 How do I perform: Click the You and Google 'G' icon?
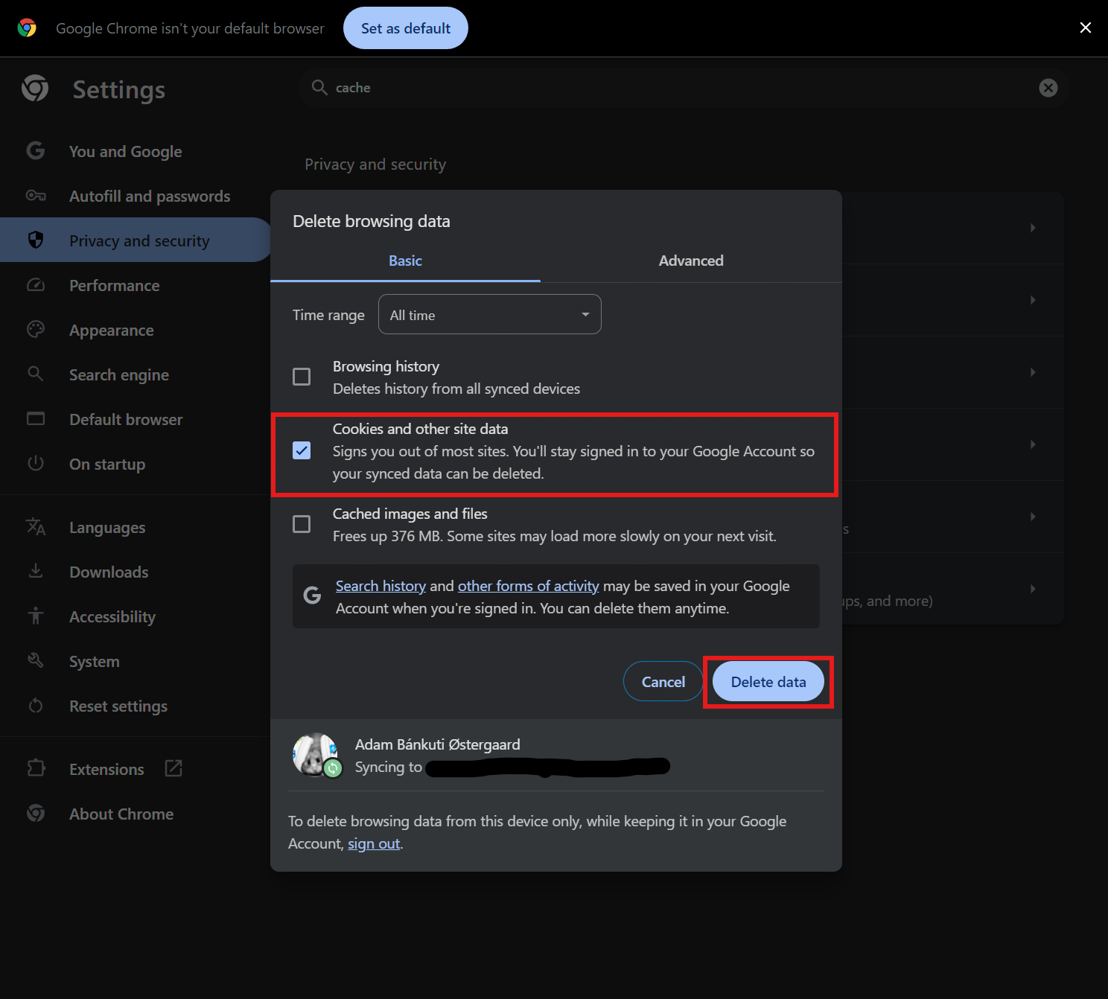click(x=36, y=151)
